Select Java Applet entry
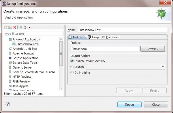This screenshot has width=173, height=113. [x=20, y=86]
